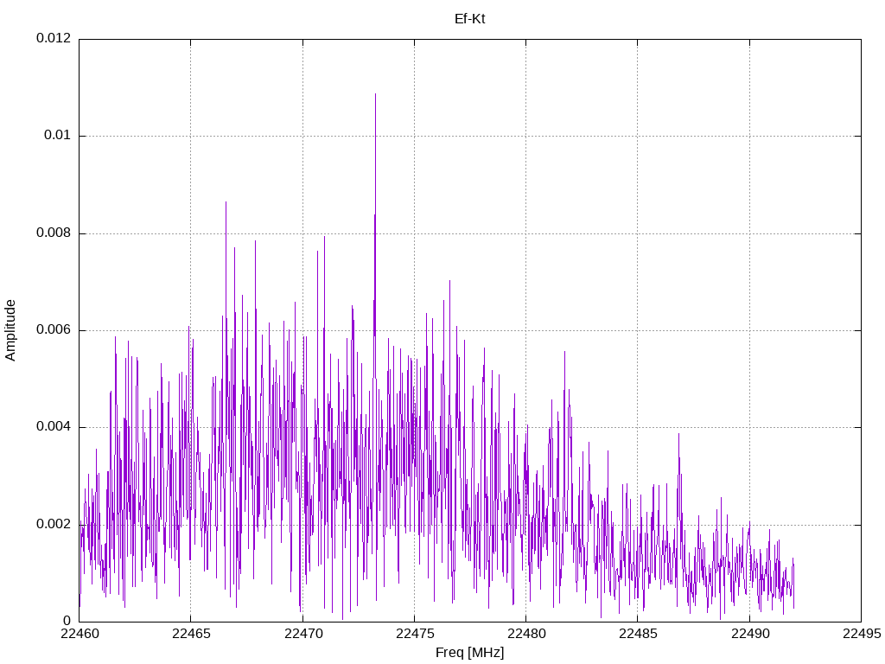Click the plot title 'Ef-Kt'
This screenshot has width=885, height=664.
pos(469,19)
